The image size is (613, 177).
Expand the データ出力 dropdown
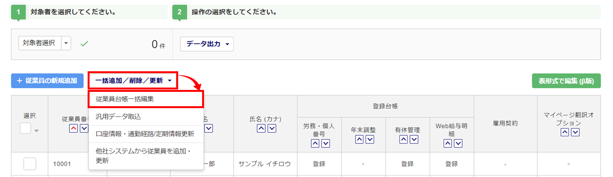(207, 44)
